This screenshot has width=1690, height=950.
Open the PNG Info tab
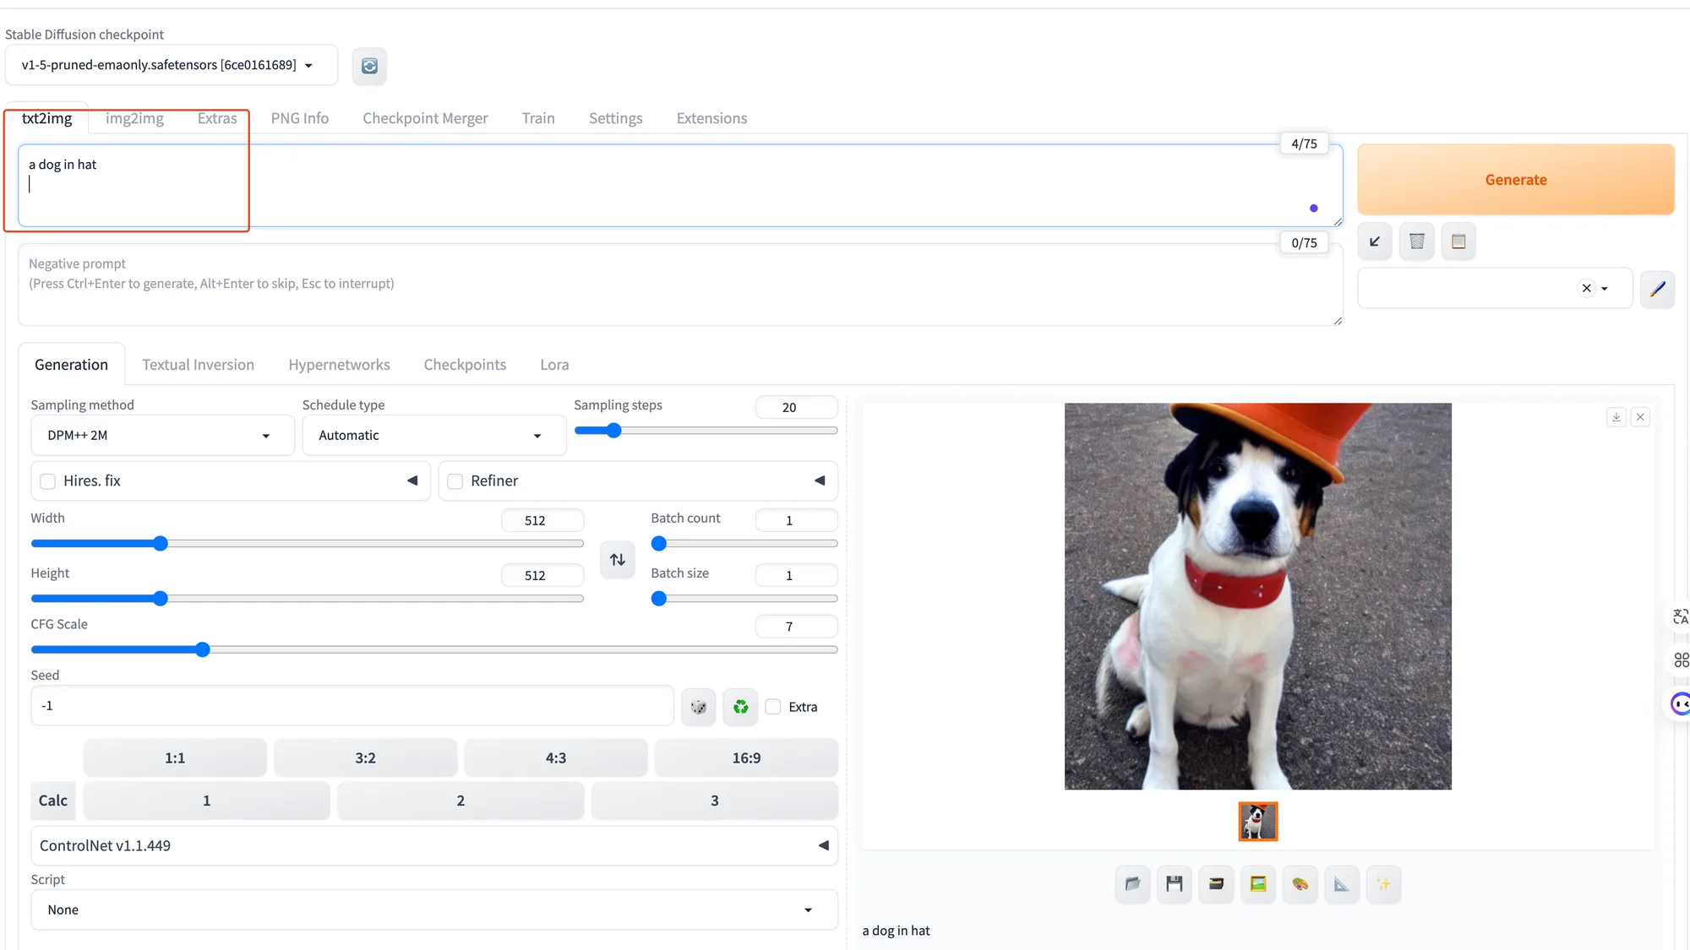point(300,118)
